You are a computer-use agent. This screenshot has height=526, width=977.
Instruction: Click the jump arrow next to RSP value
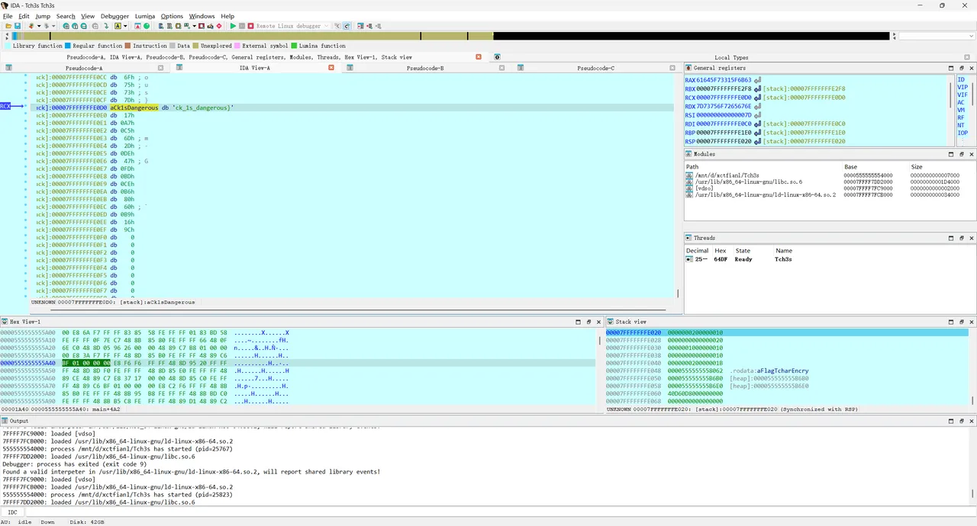tap(758, 141)
